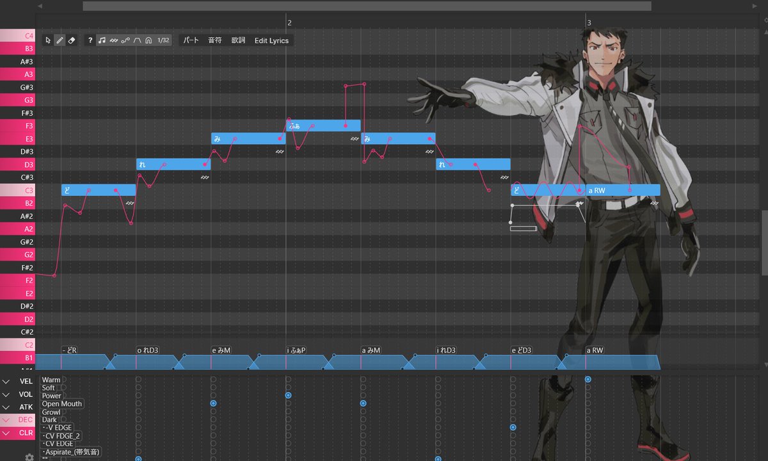Click the - どR phoneme label
The width and height of the screenshot is (768, 461).
(x=69, y=350)
